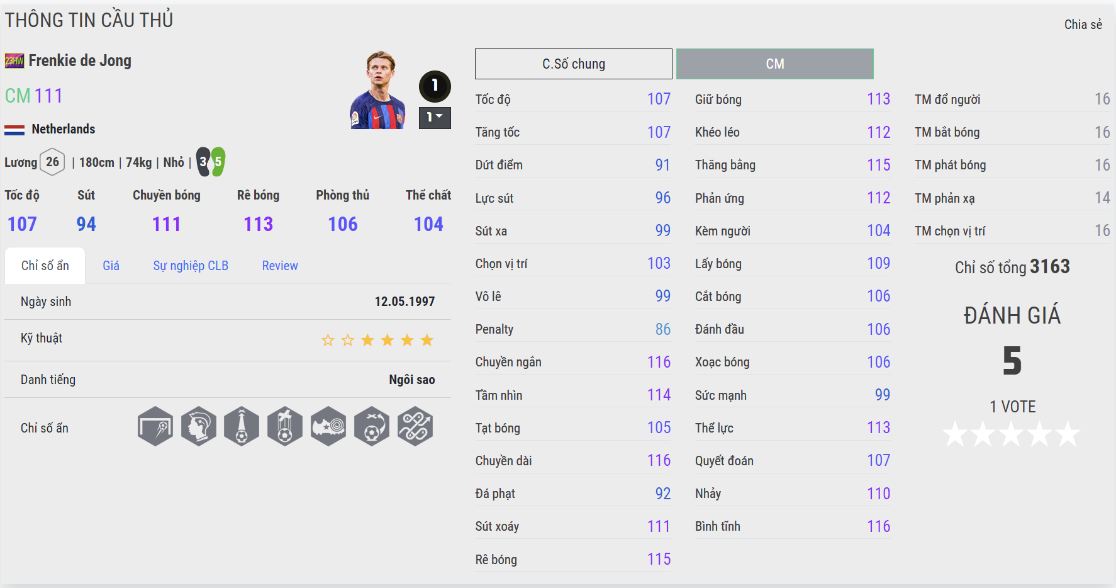Click the 23HW season badge icon
The width and height of the screenshot is (1116, 588).
pyautogui.click(x=14, y=61)
